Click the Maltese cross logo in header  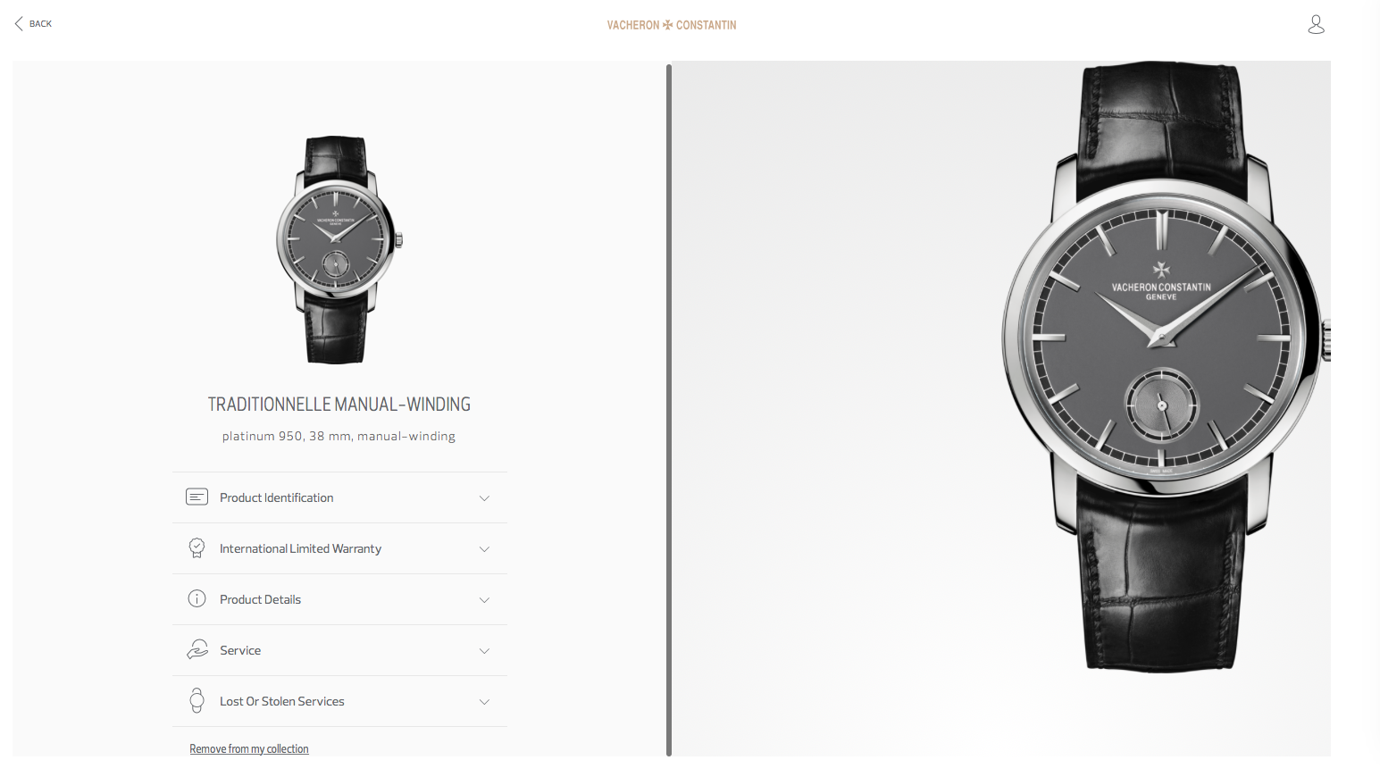pyautogui.click(x=667, y=25)
